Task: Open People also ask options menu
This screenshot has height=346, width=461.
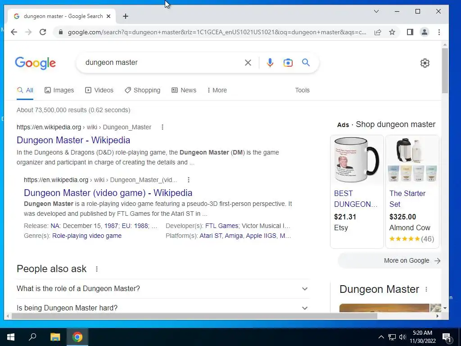Action: (x=97, y=269)
